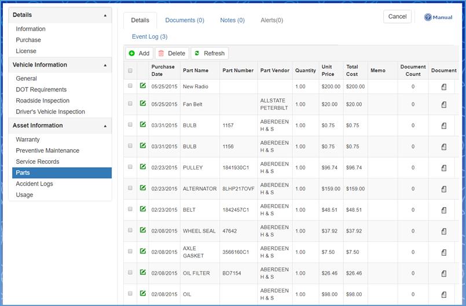Check the checkbox for the BELT row
Image resolution: width=466 pixels, height=306 pixels.
click(x=130, y=210)
